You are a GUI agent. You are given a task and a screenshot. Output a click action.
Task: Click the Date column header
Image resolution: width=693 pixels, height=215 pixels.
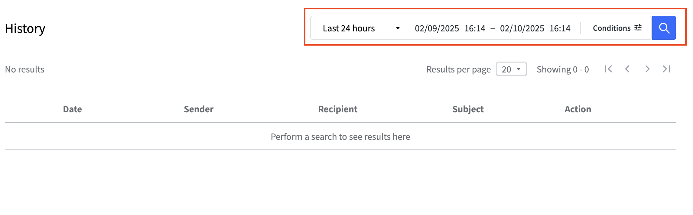pos(72,109)
